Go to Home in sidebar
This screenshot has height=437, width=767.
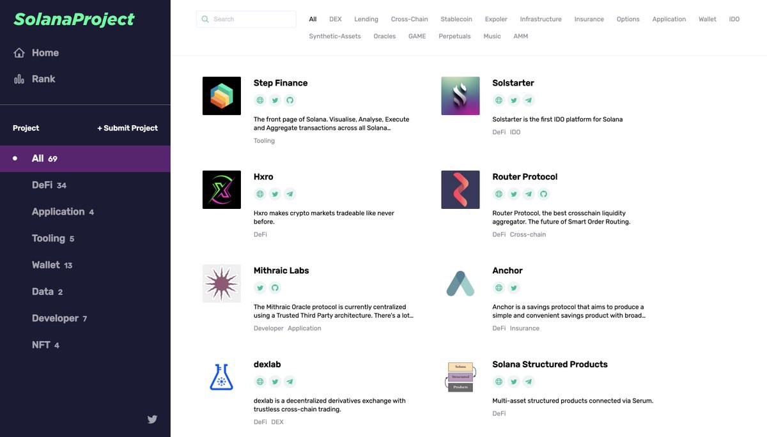[36, 53]
